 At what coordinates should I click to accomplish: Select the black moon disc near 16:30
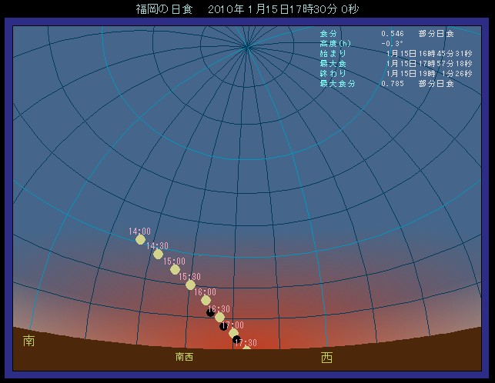(210, 312)
